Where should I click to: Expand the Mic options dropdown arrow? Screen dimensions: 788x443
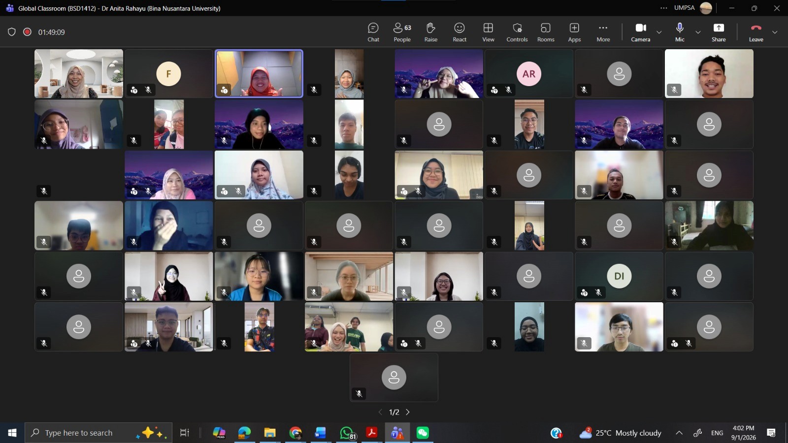pos(698,32)
